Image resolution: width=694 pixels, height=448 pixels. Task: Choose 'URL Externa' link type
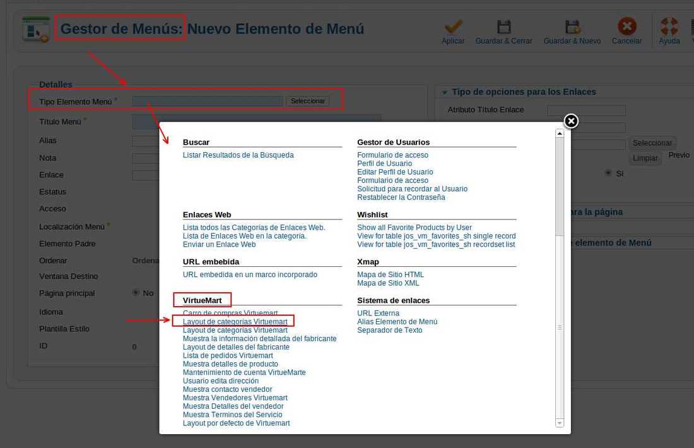(x=378, y=313)
